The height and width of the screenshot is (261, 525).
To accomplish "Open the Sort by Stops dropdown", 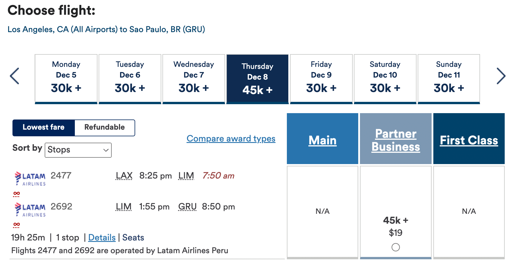I will pyautogui.click(x=78, y=150).
